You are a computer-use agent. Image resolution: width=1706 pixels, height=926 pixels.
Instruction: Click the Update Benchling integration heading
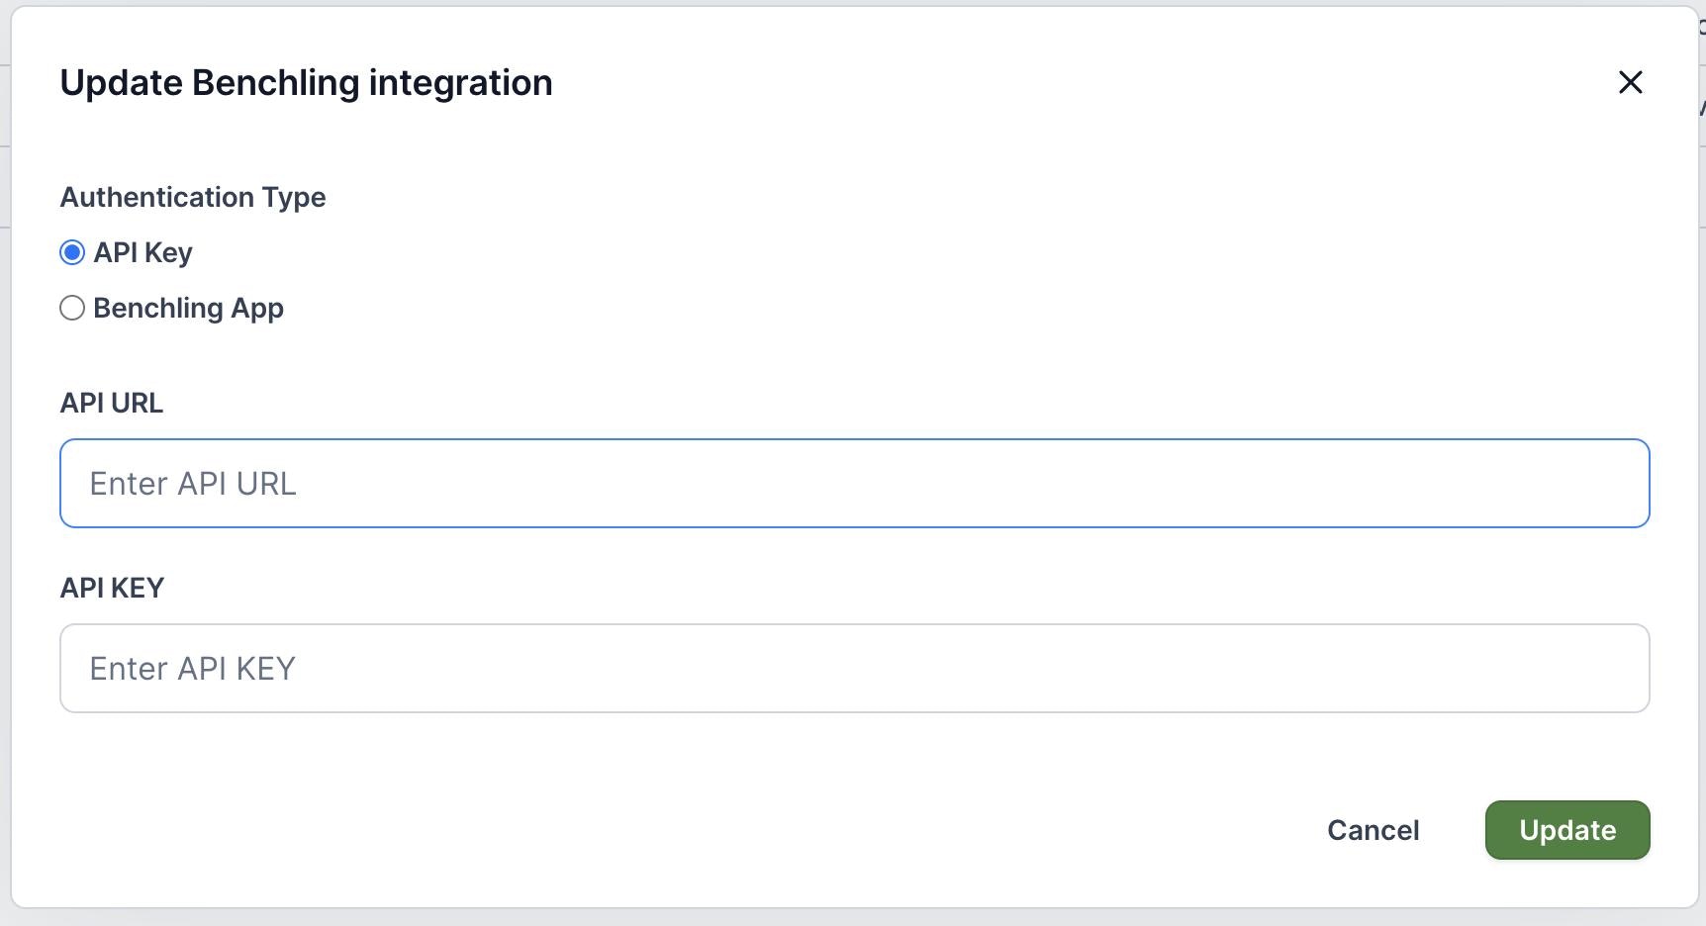pyautogui.click(x=306, y=83)
